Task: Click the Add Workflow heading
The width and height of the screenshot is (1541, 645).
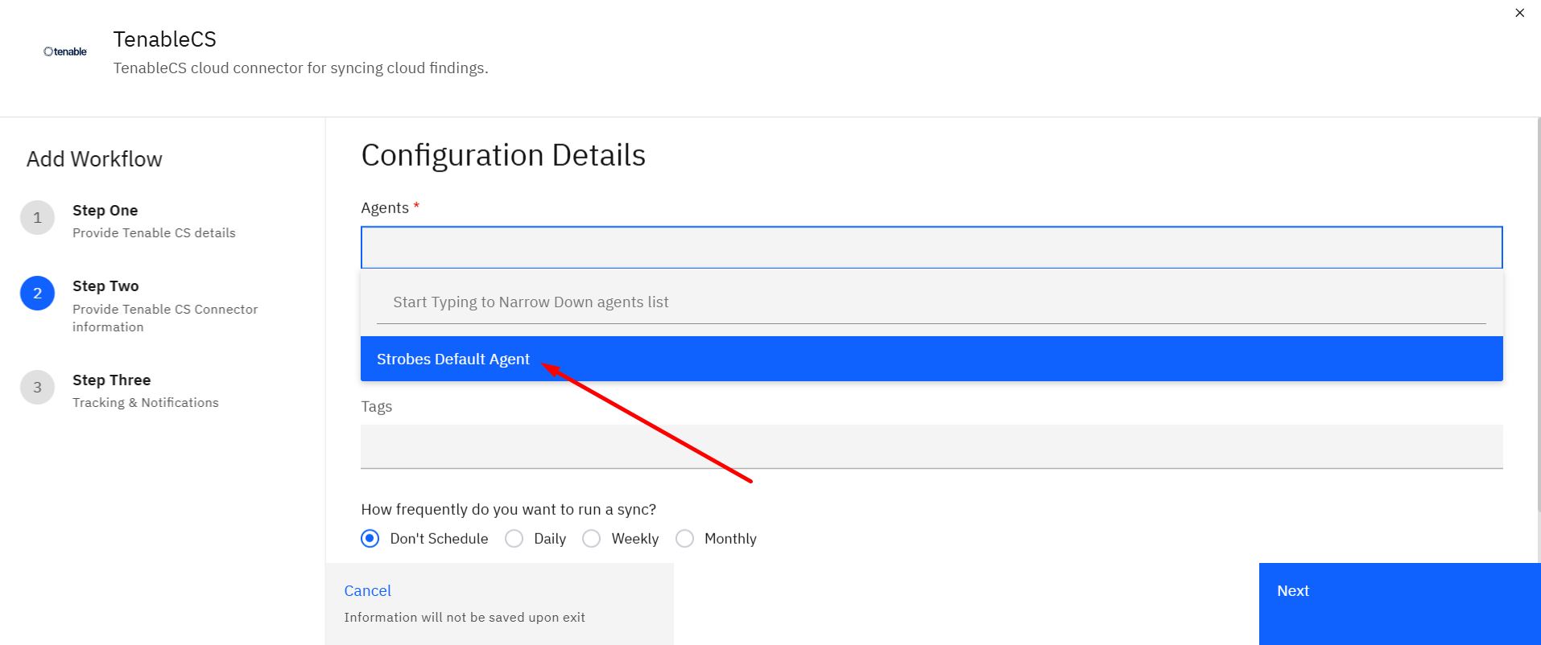Action: coord(94,159)
